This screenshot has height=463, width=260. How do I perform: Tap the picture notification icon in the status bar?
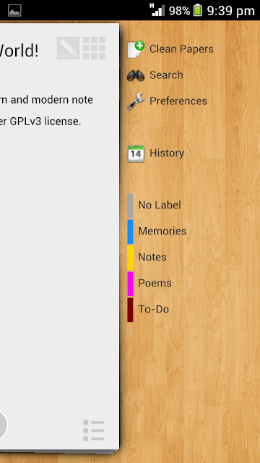click(14, 10)
